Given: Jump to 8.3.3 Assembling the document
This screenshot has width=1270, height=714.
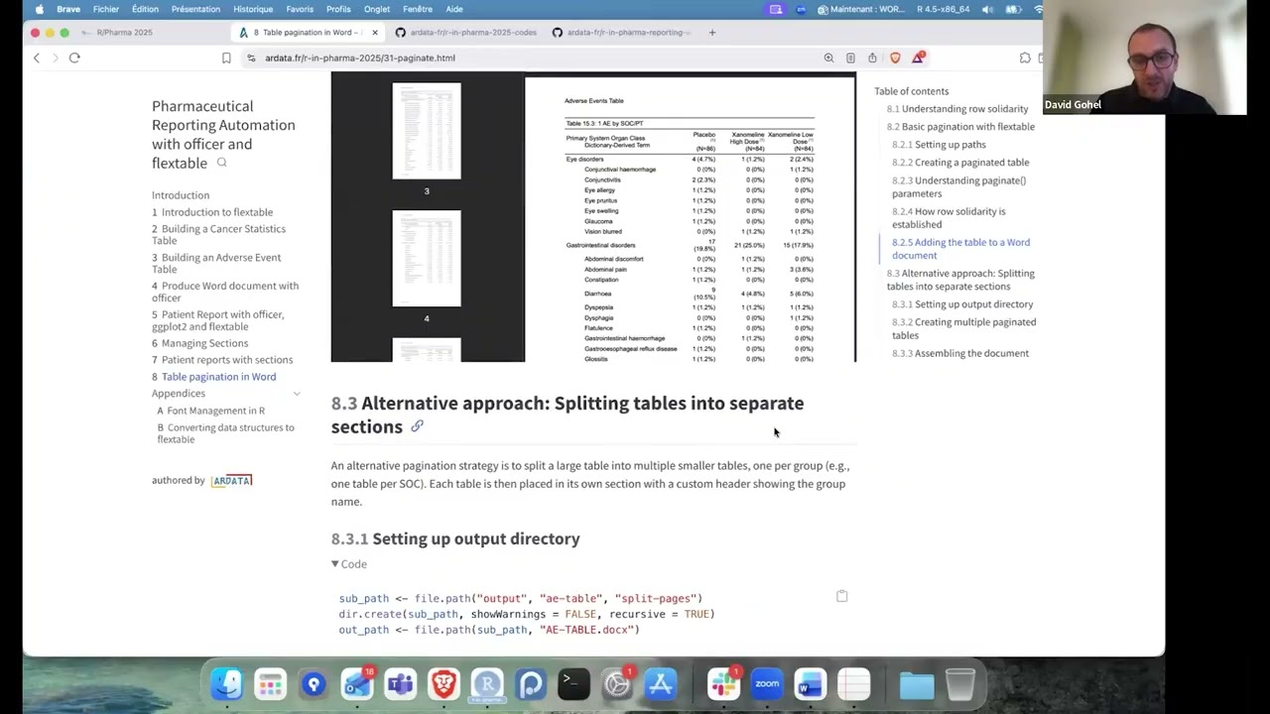Looking at the screenshot, I should 960,353.
